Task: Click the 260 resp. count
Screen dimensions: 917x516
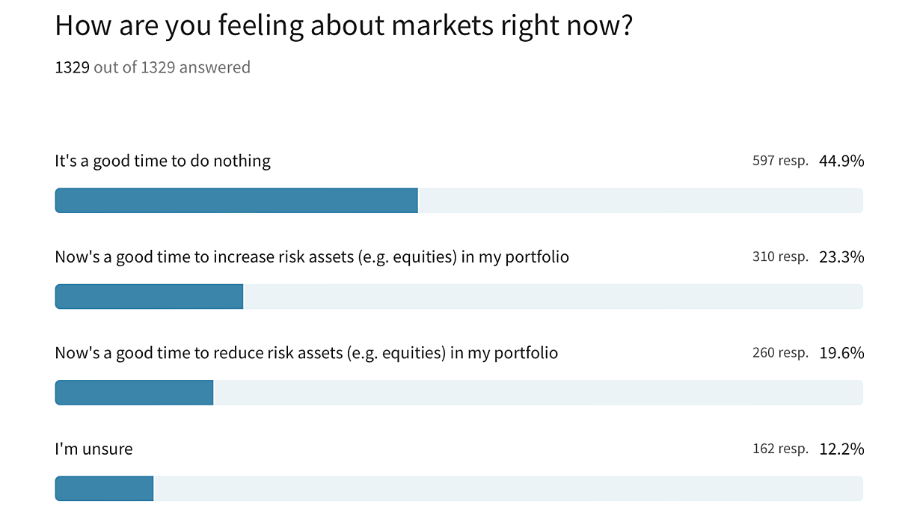Action: pos(780,352)
